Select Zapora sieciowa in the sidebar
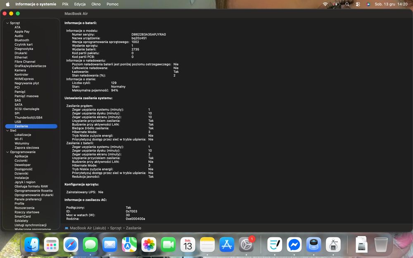 click(27, 148)
